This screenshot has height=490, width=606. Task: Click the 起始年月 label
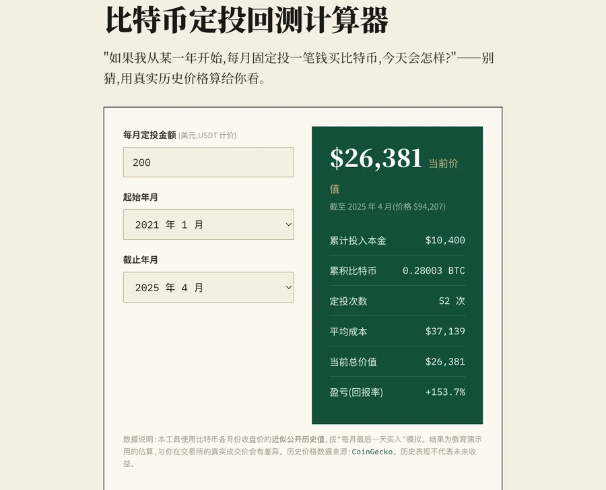pos(140,197)
